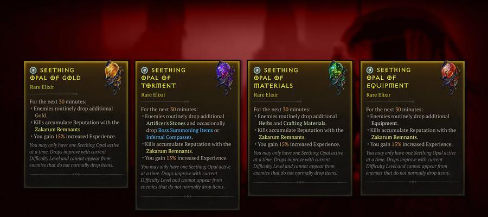Click the round emblem beside Seething Opal of Equipment
The height and width of the screenshot is (217, 488).
[x=369, y=70]
